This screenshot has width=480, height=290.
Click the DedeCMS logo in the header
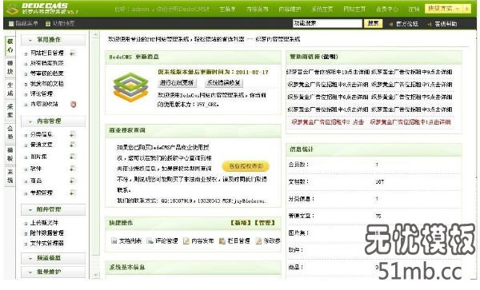click(x=42, y=9)
